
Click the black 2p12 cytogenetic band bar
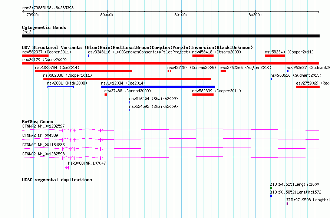[171, 36]
